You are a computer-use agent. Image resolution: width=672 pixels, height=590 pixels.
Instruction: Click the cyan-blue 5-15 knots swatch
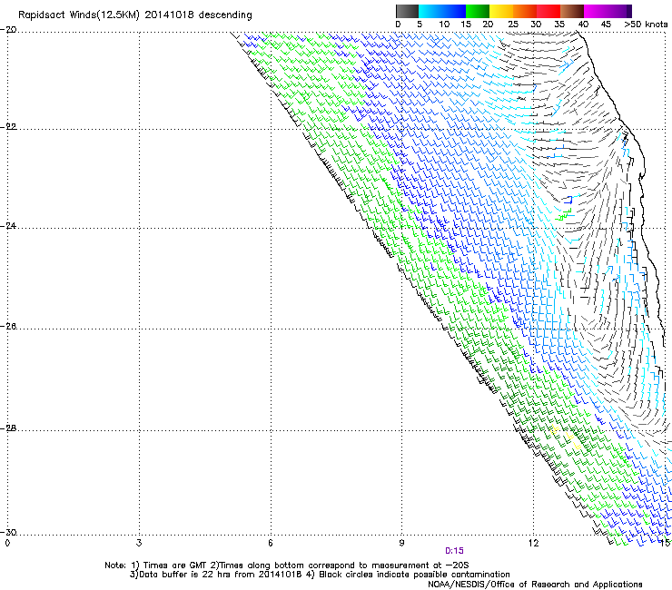[442, 11]
